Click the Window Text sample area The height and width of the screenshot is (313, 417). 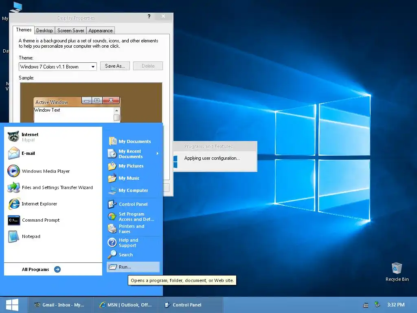click(x=74, y=115)
